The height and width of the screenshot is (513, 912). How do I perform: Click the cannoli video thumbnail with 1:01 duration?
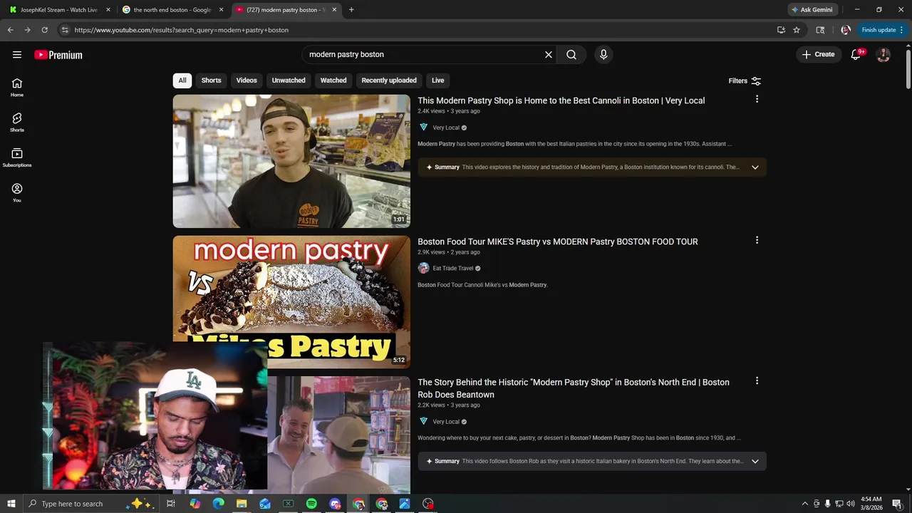click(x=291, y=161)
